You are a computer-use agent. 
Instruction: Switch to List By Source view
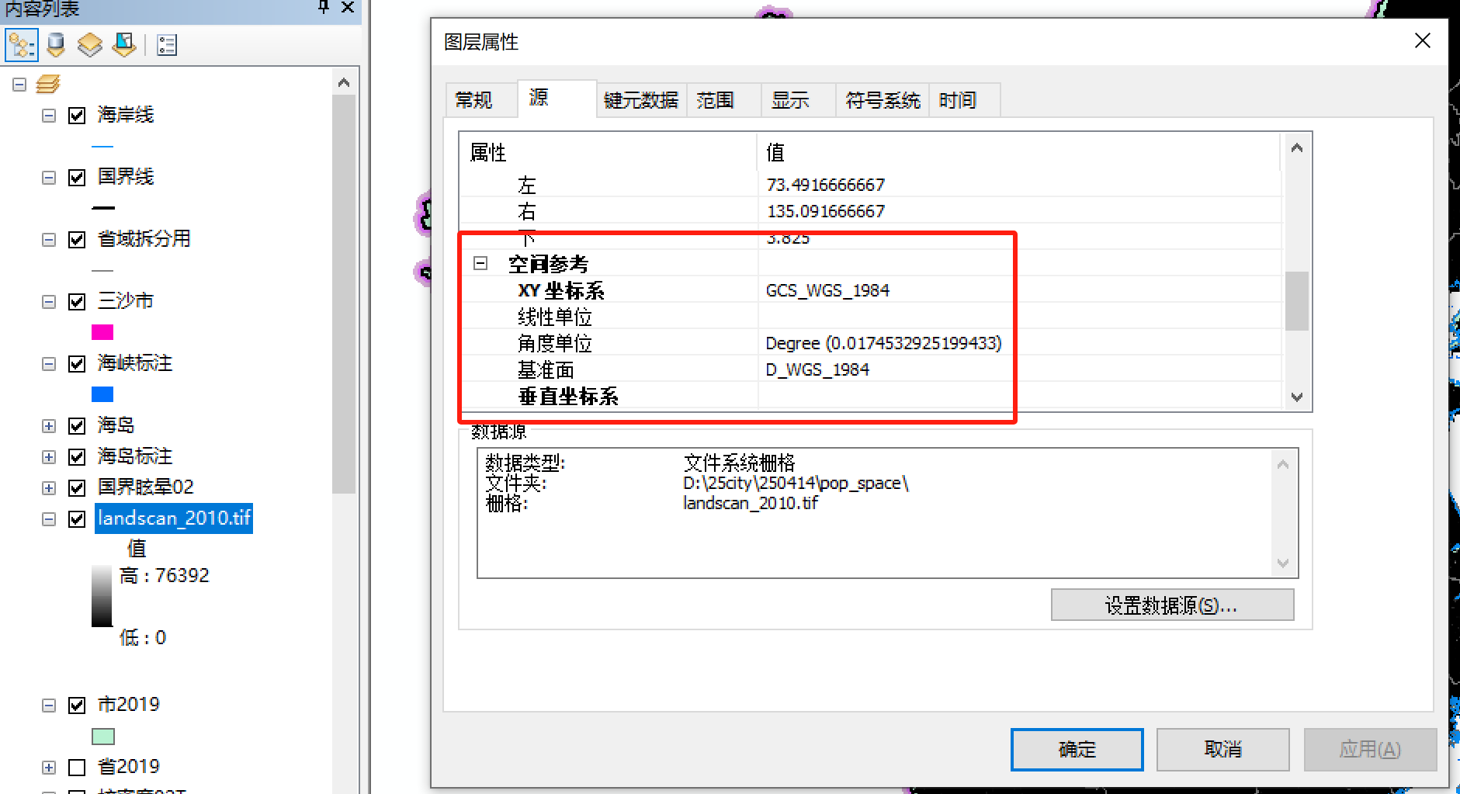[55, 44]
